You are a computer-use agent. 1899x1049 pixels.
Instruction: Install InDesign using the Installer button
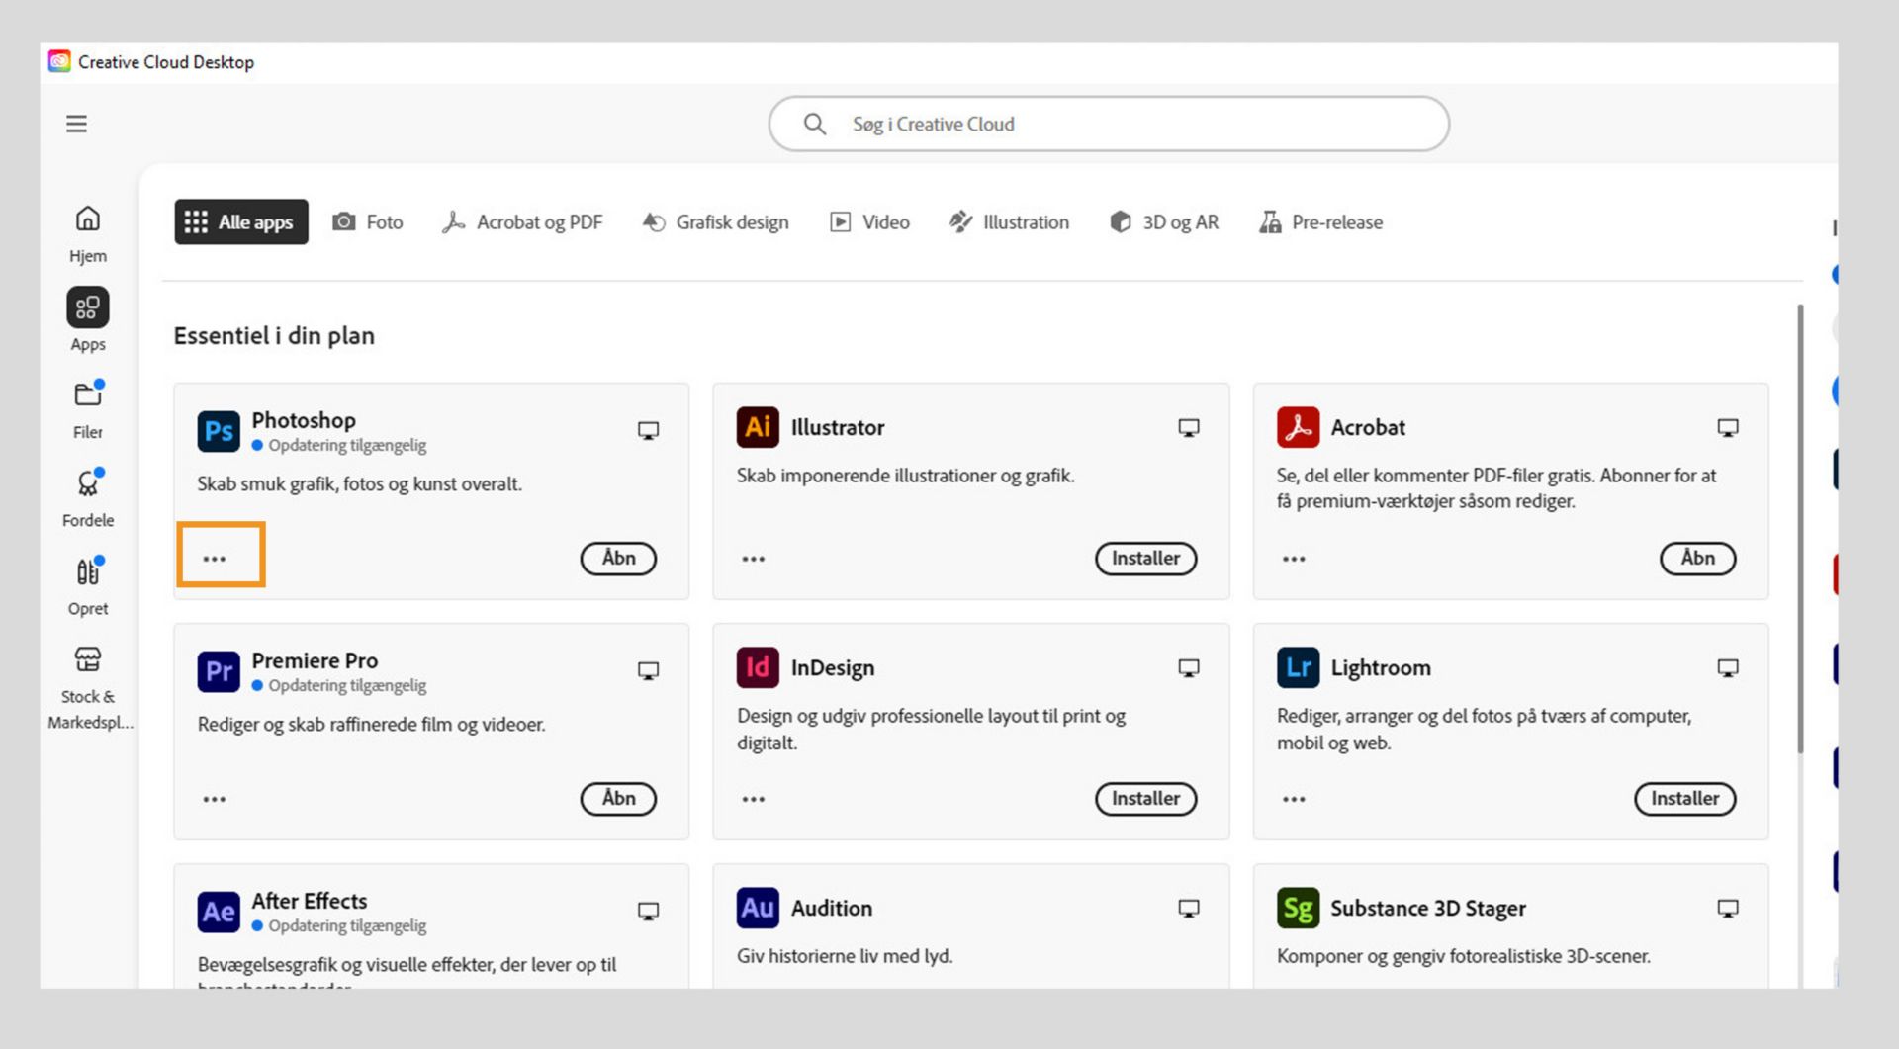[x=1145, y=799]
